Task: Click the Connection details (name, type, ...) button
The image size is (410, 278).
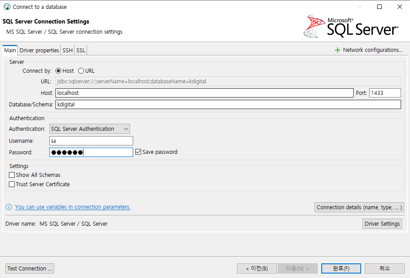Action: 359,207
